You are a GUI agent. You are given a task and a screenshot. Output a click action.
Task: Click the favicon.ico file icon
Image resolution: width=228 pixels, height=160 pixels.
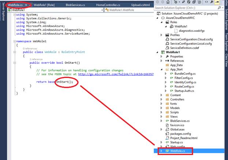tap(167, 125)
